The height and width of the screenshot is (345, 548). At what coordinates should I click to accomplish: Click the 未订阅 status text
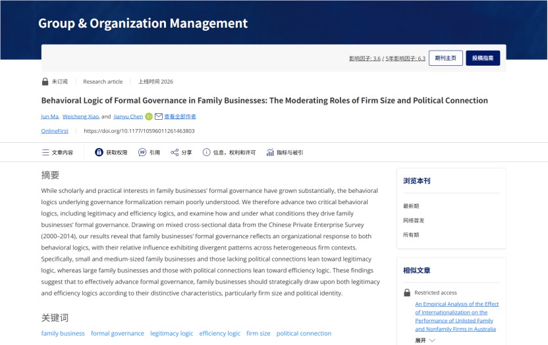click(x=60, y=82)
